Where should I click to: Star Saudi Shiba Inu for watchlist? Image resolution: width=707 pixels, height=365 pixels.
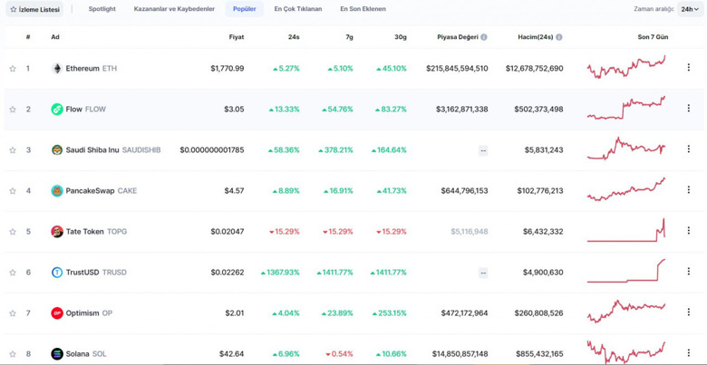tap(13, 150)
